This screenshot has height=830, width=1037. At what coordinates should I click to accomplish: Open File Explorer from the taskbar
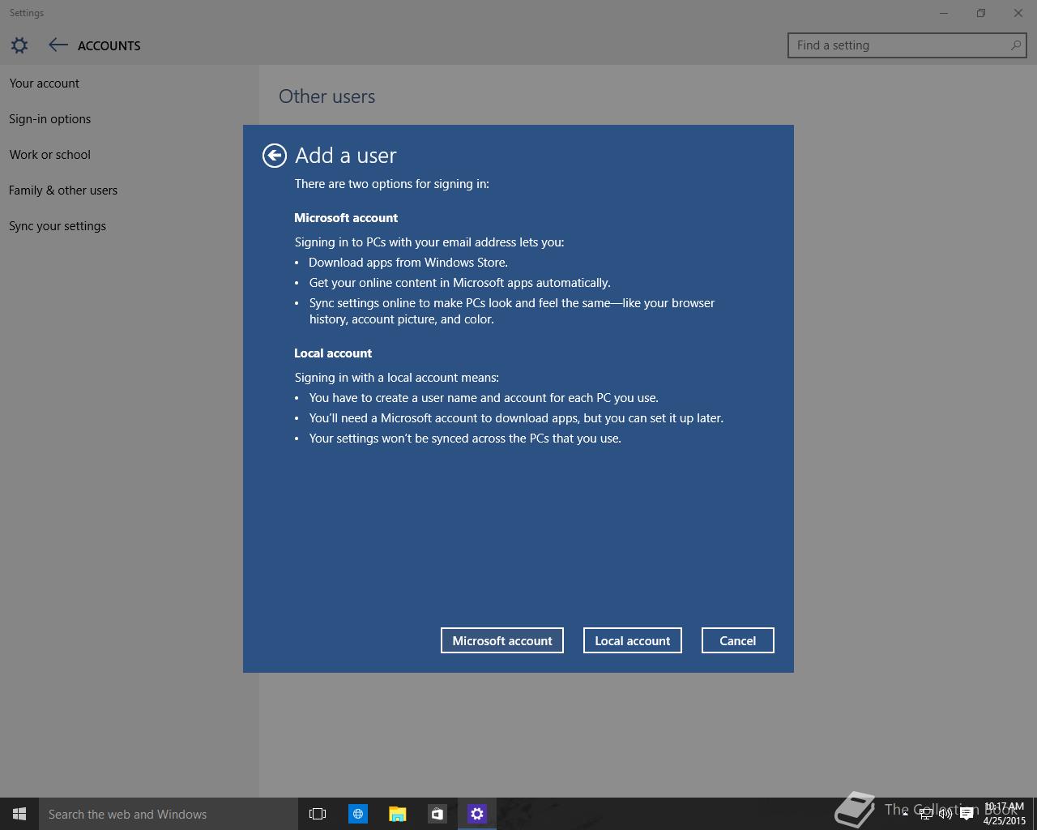(397, 814)
